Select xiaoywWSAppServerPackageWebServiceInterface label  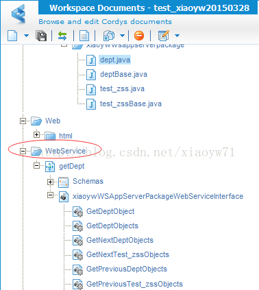(x=158, y=196)
